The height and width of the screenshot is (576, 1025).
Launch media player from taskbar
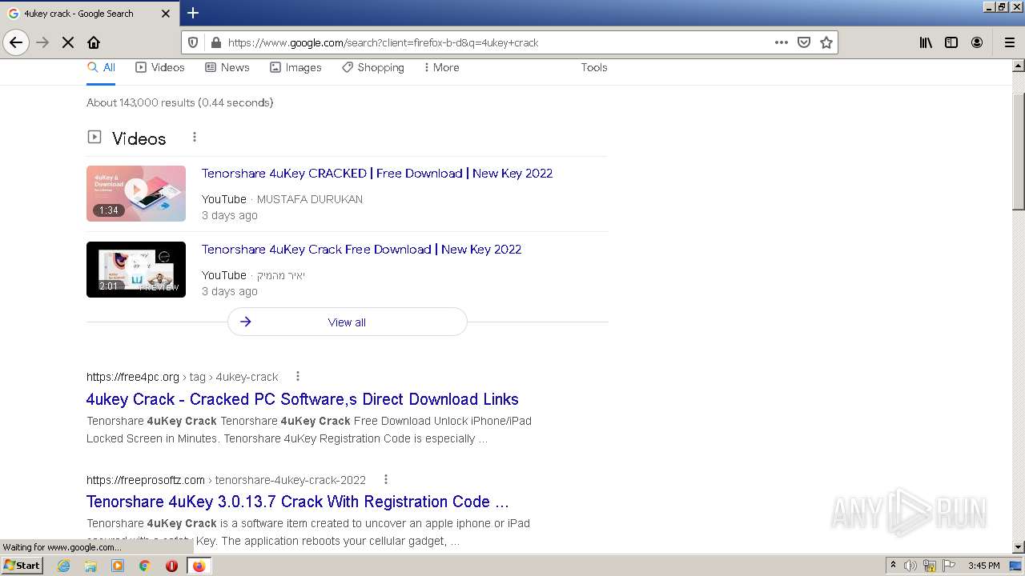[118, 566]
